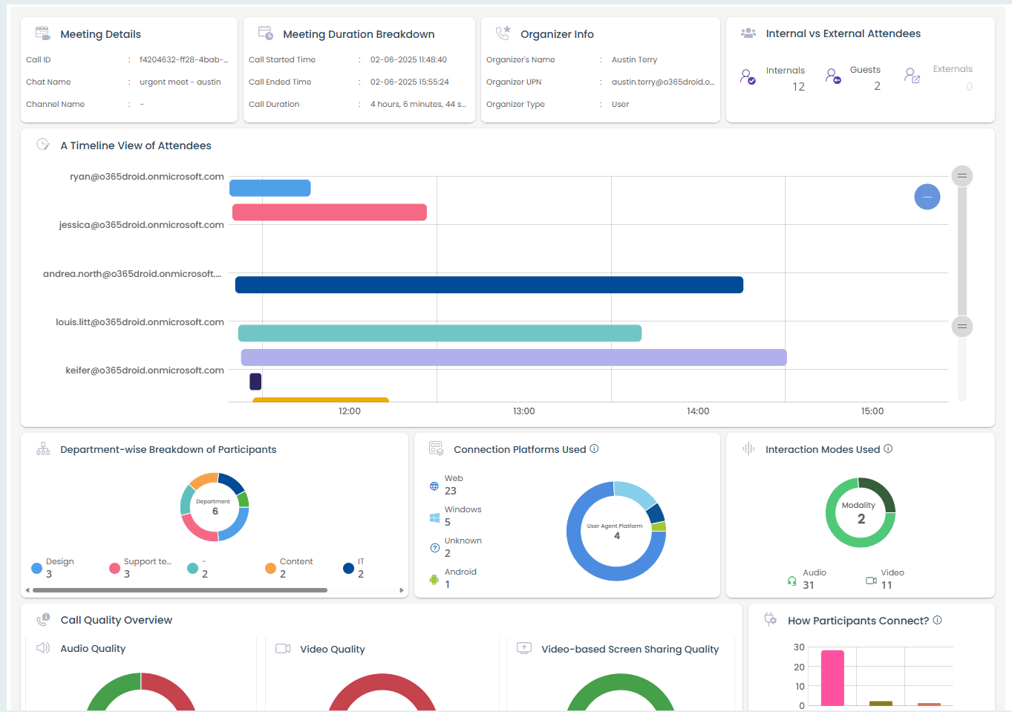This screenshot has width=1012, height=712.
Task: Click info icon next to How Participants Connect
Action: [x=937, y=620]
